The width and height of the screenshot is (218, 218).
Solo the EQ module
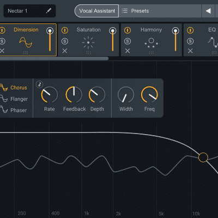click(190, 41)
